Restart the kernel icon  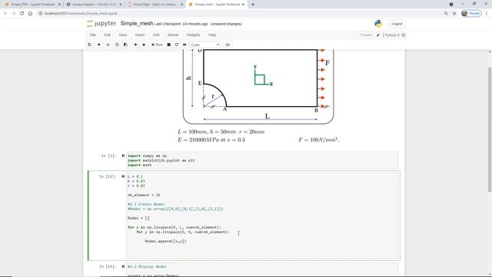177,45
